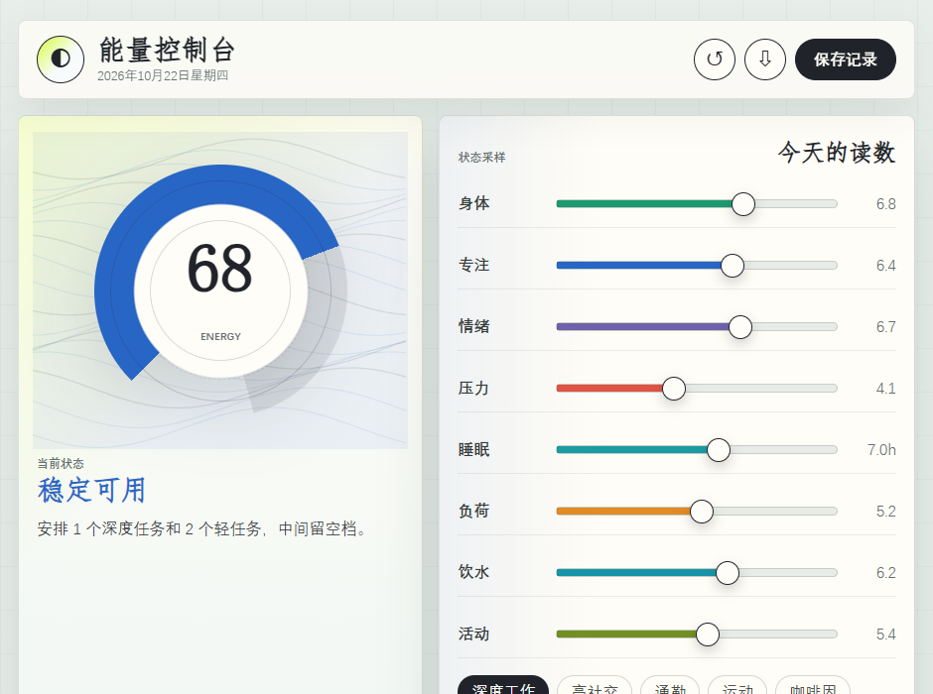Click the energy gauge showing 68
This screenshot has width=933, height=694.
[220, 290]
